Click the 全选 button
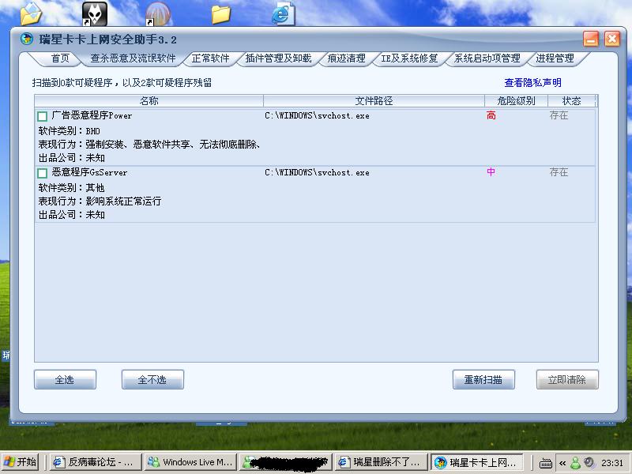 65,380
